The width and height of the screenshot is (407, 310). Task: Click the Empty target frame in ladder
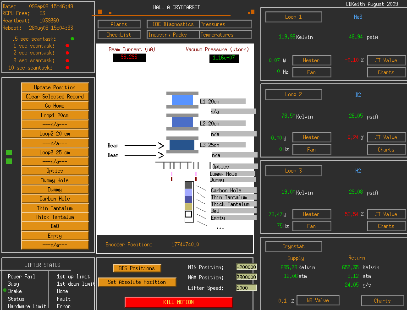188,214
